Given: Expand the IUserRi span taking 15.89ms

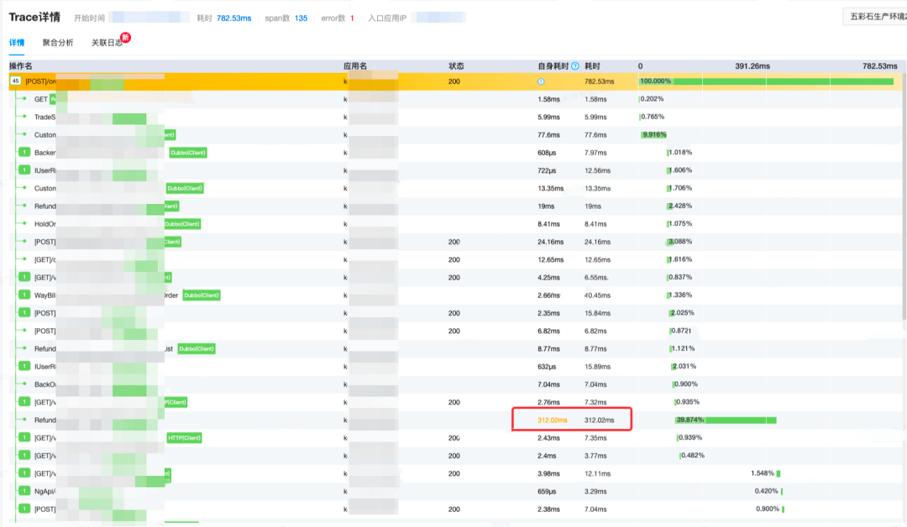Looking at the screenshot, I should pyautogui.click(x=24, y=367).
